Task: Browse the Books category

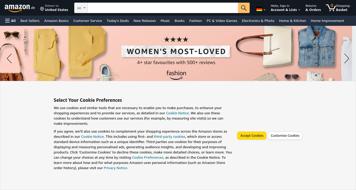Action: tap(180, 21)
